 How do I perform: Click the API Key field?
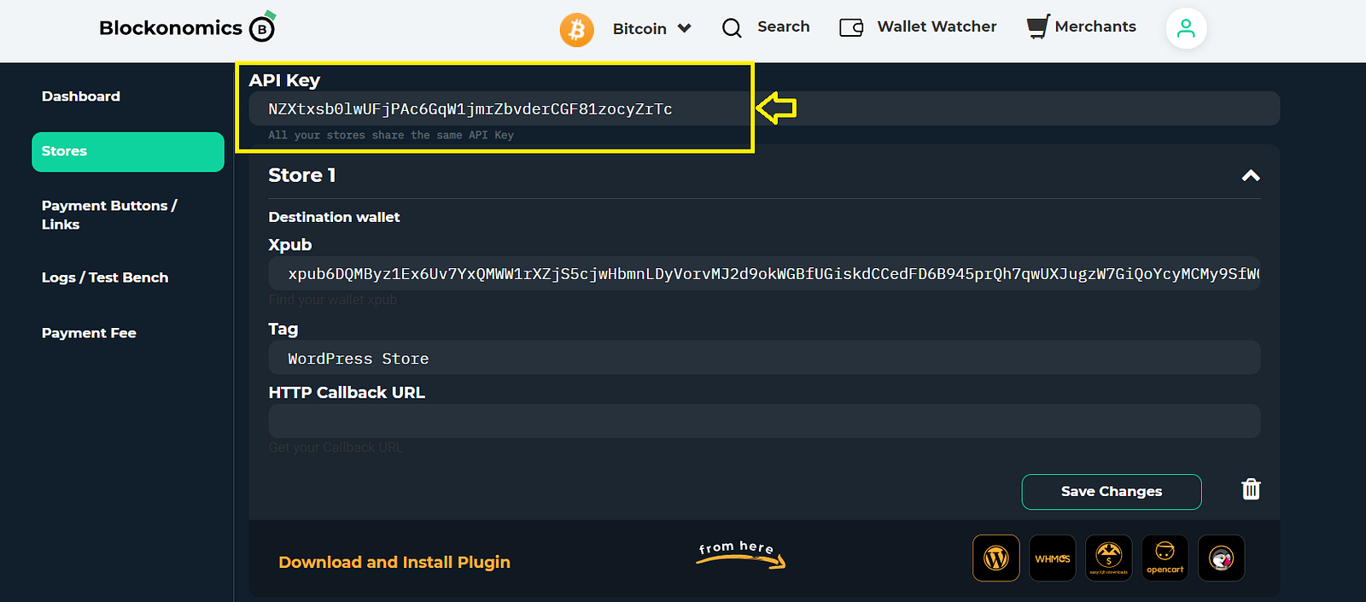tap(764, 108)
